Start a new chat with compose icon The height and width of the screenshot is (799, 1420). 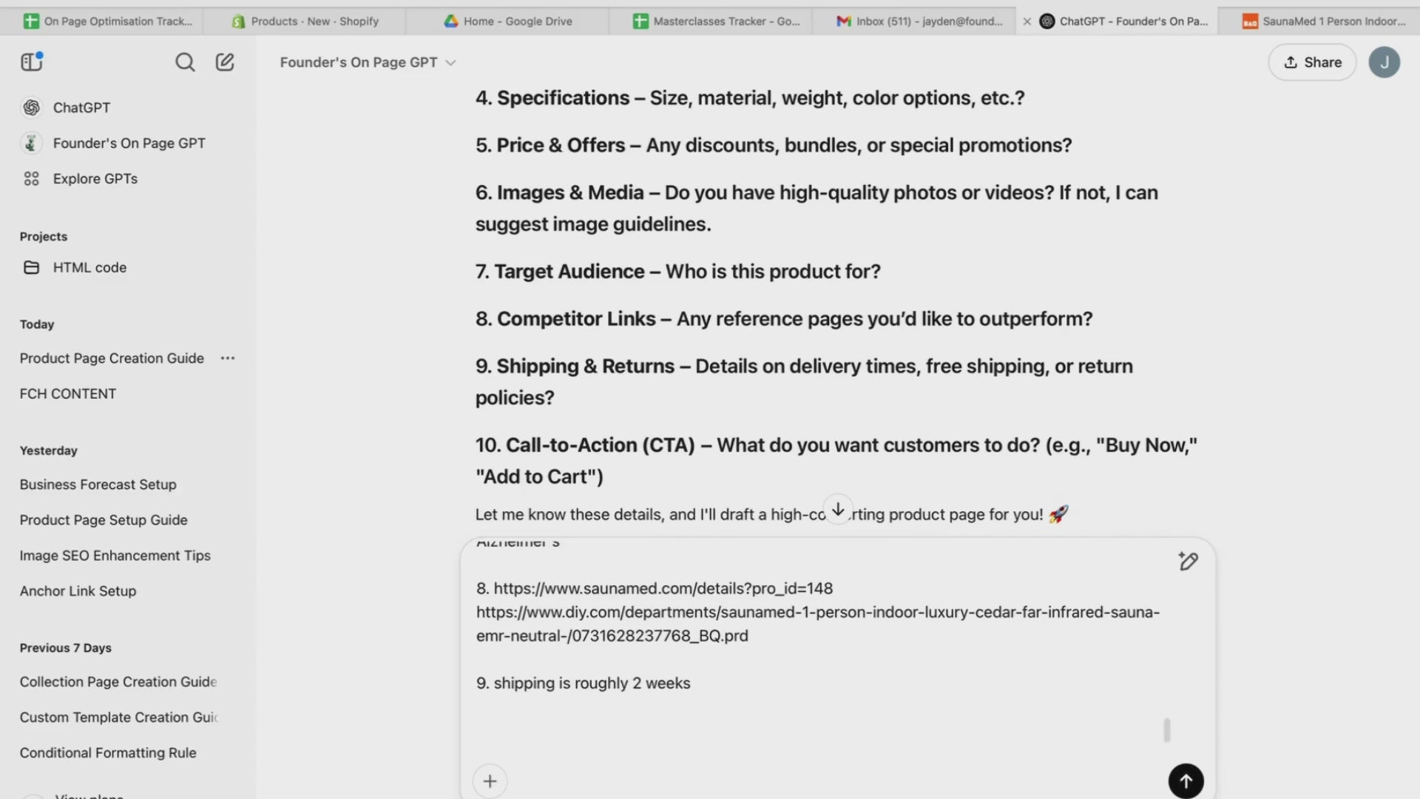pyautogui.click(x=225, y=62)
